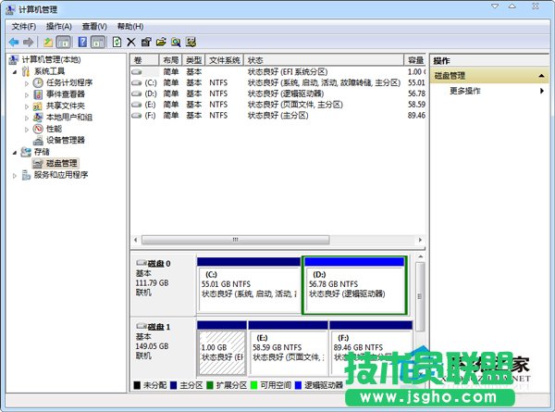Open the 帮助(H) menu
This screenshot has height=412, width=555.
point(129,27)
